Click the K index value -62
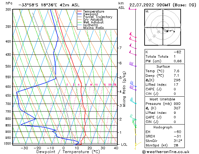 pyautogui.click(x=177, y=52)
